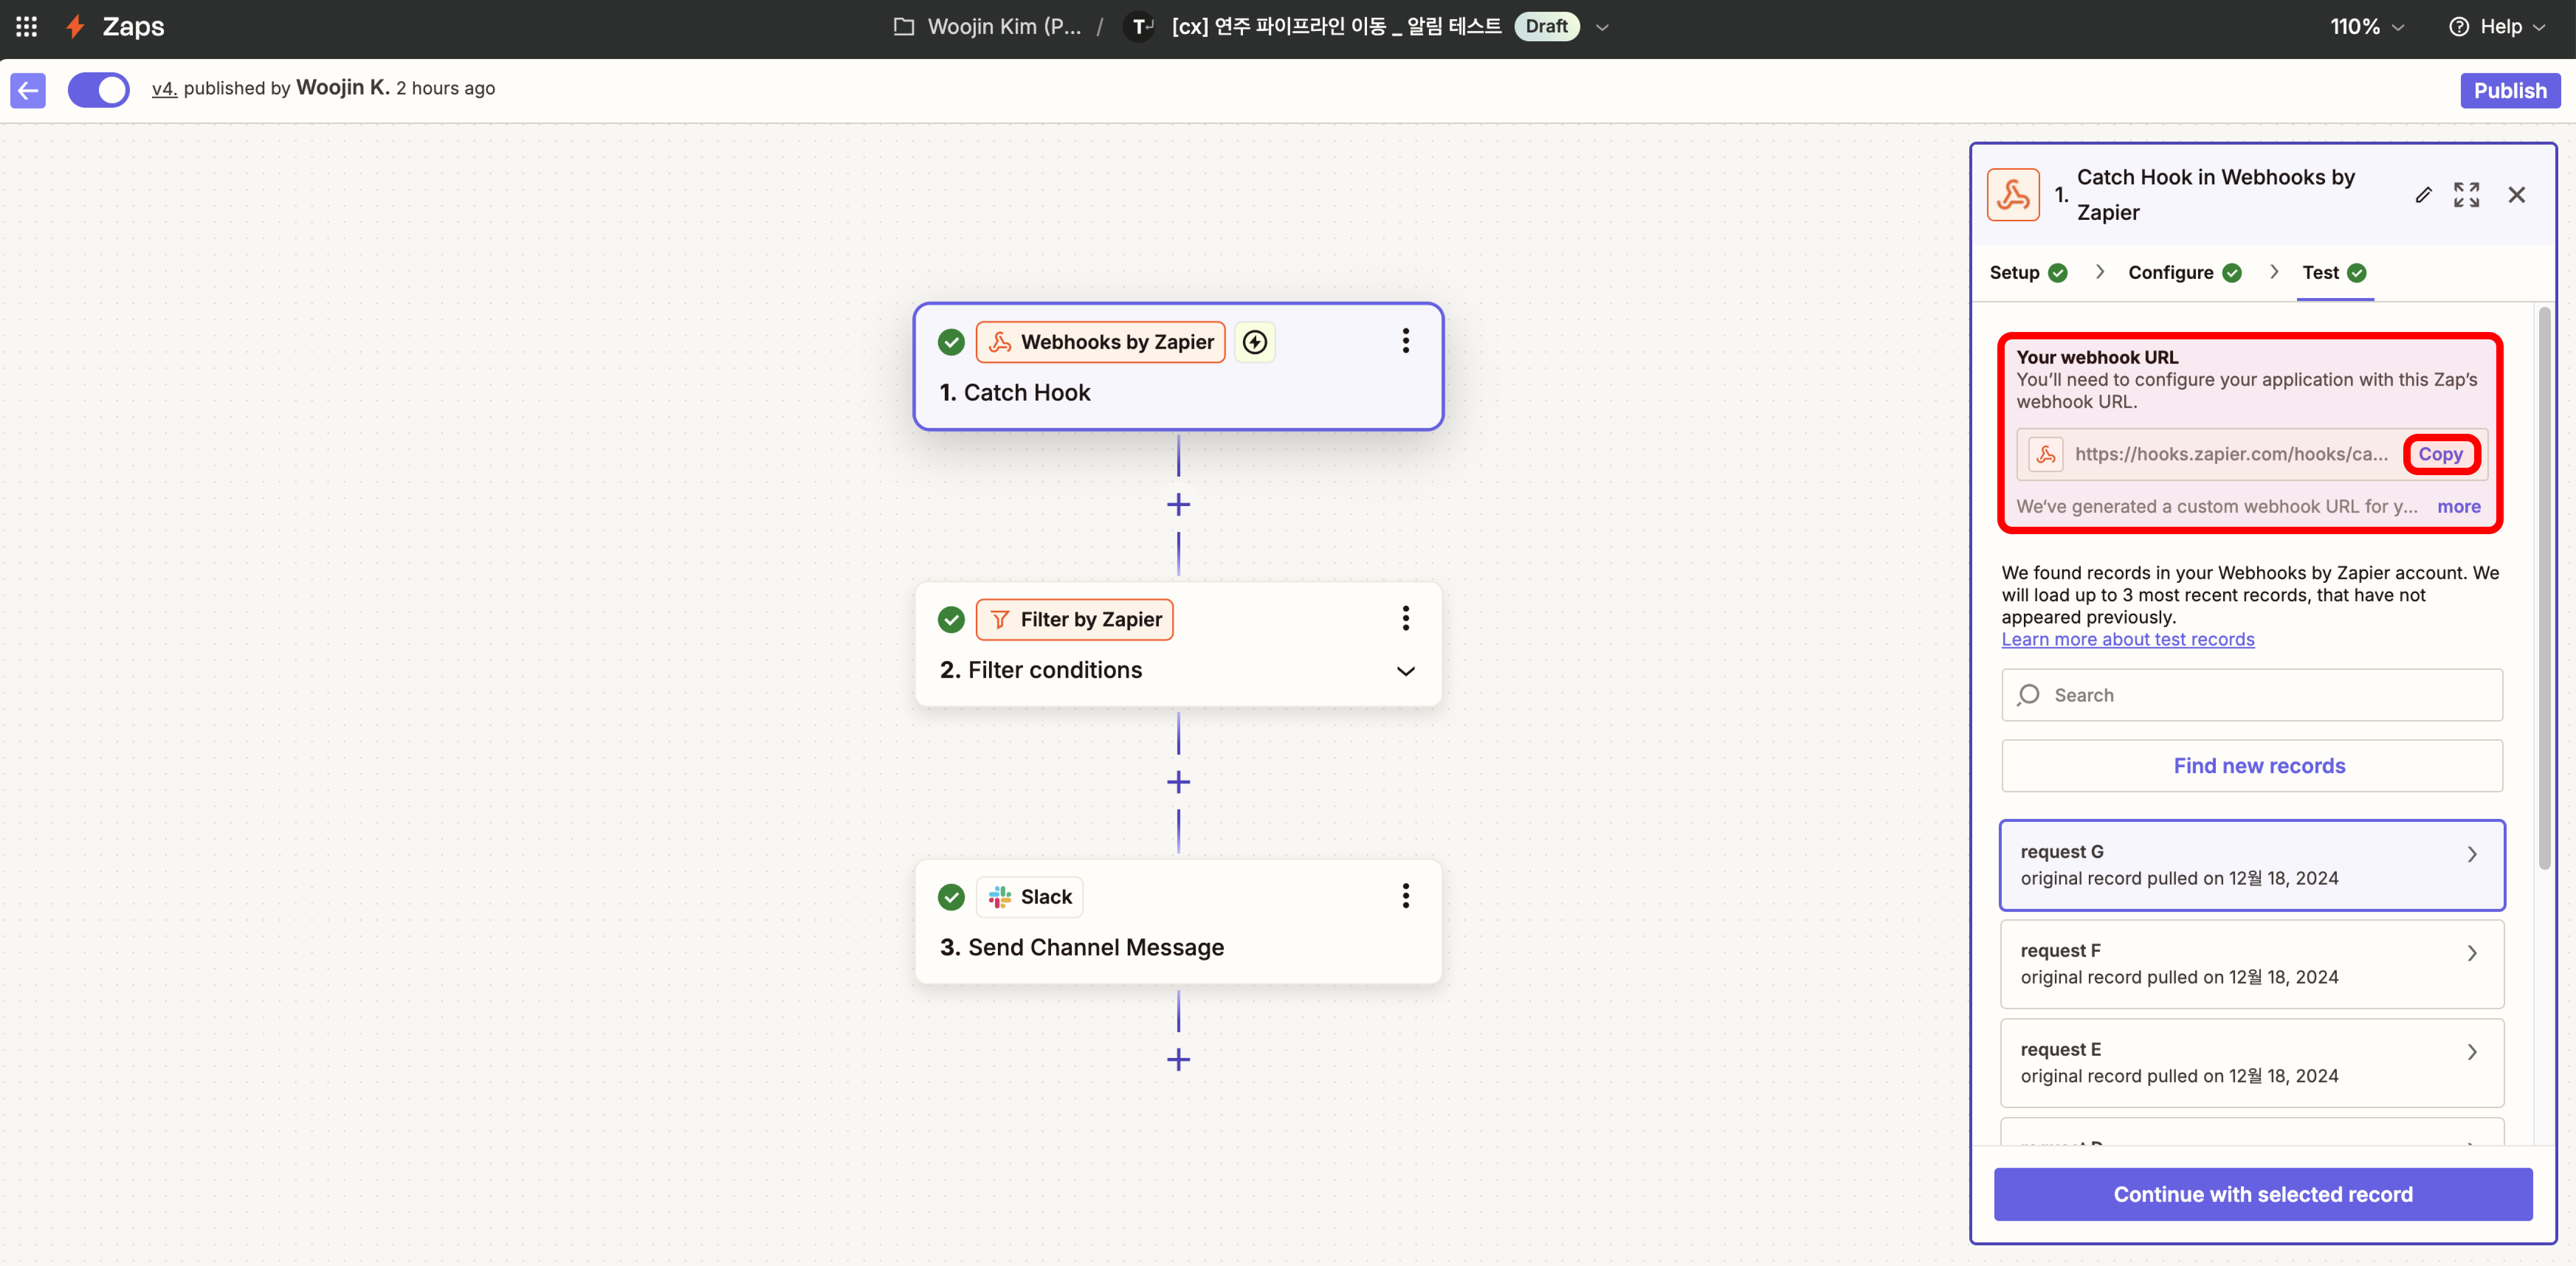Viewport: 2576px width, 1266px height.
Task: Click the Zaps heading text
Action: click(x=133, y=27)
